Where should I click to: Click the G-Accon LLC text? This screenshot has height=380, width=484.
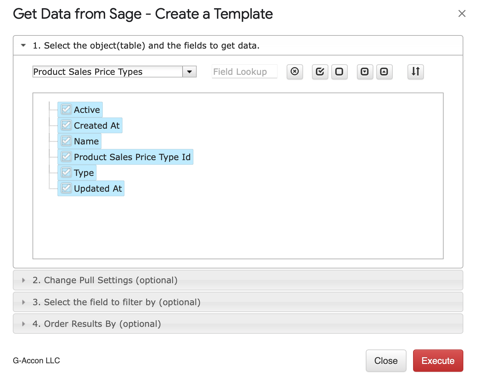pyautogui.click(x=36, y=361)
